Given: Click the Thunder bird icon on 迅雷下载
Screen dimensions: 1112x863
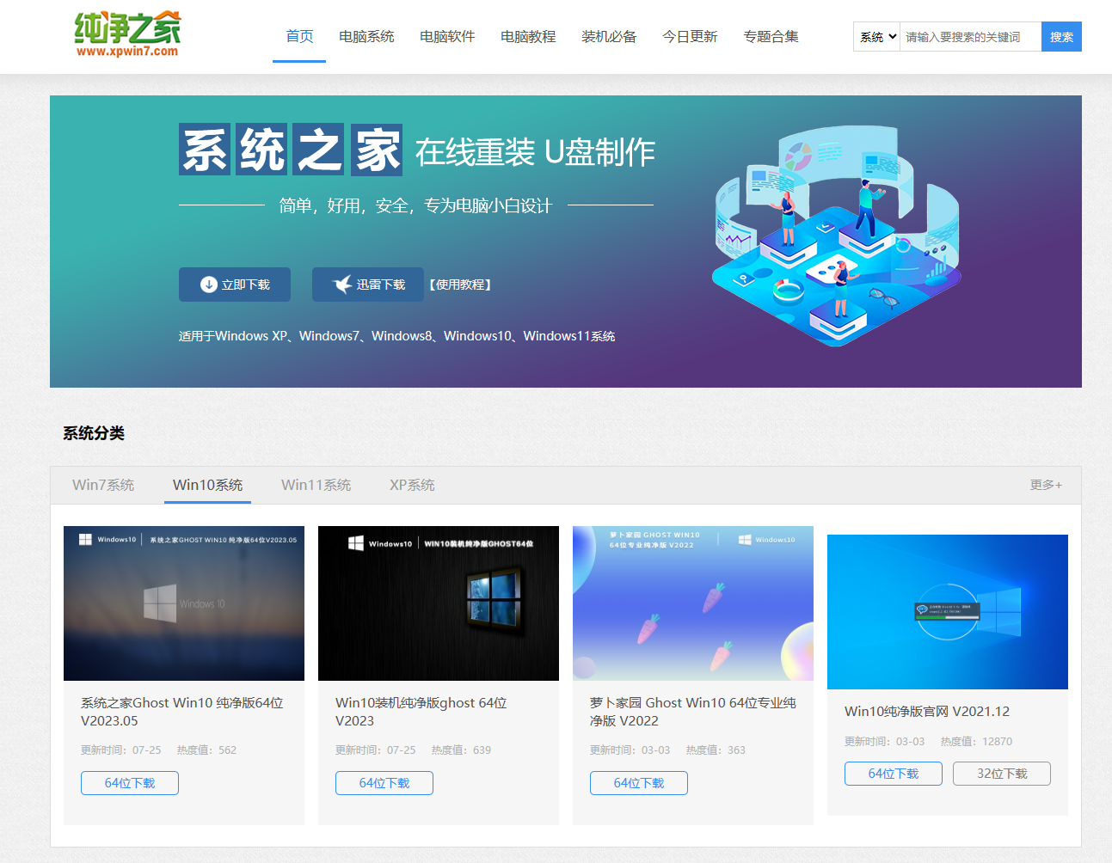Looking at the screenshot, I should point(341,283).
